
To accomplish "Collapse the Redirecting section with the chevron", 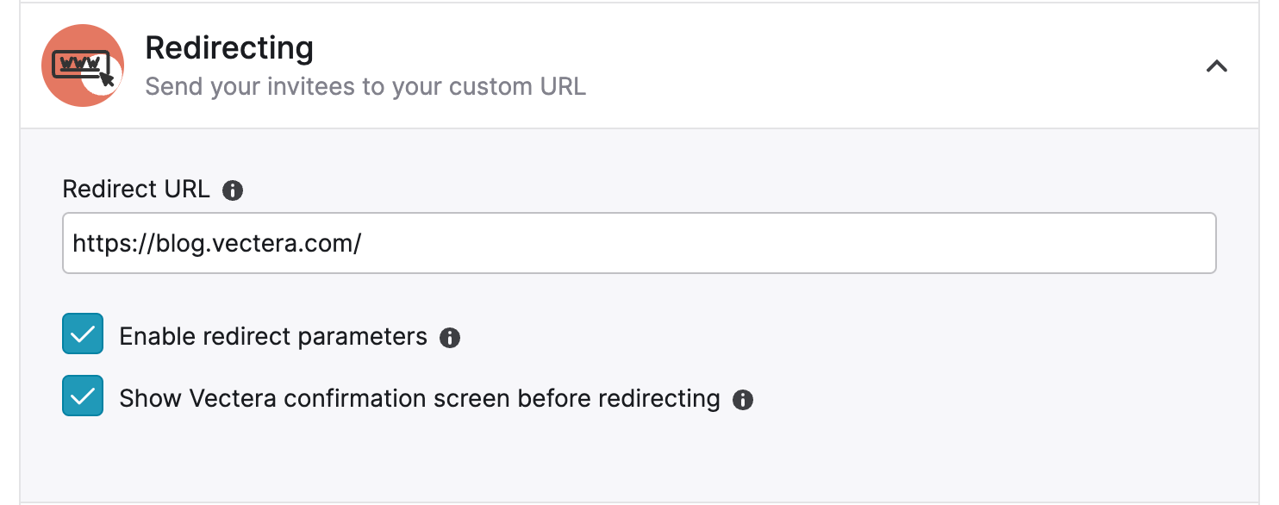I will pos(1217,66).
